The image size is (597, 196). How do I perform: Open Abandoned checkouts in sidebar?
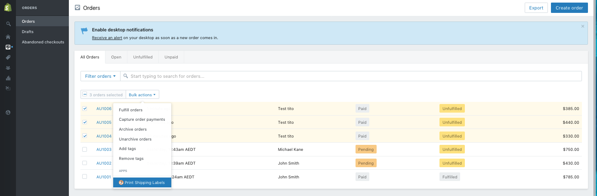42,42
